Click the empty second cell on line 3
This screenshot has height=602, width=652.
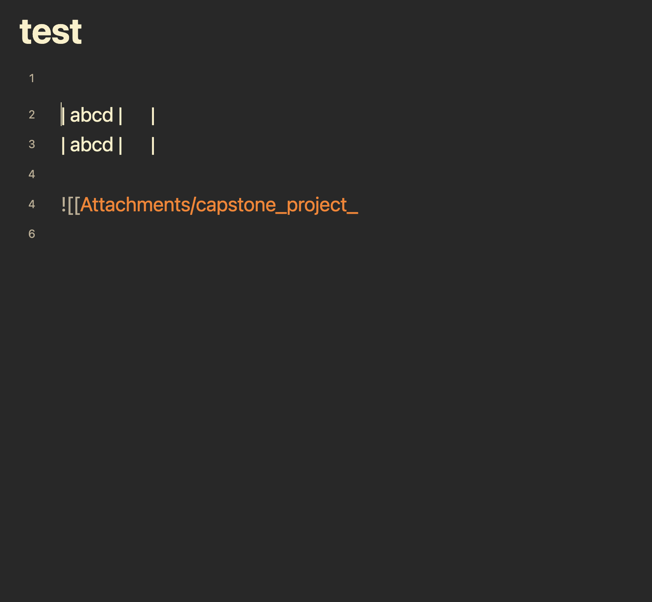pos(137,145)
